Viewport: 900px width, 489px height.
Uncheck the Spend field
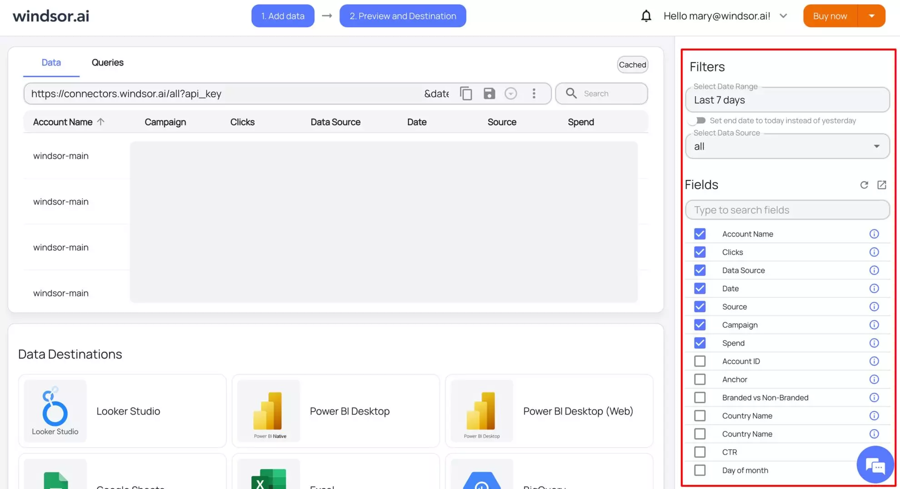tap(700, 343)
